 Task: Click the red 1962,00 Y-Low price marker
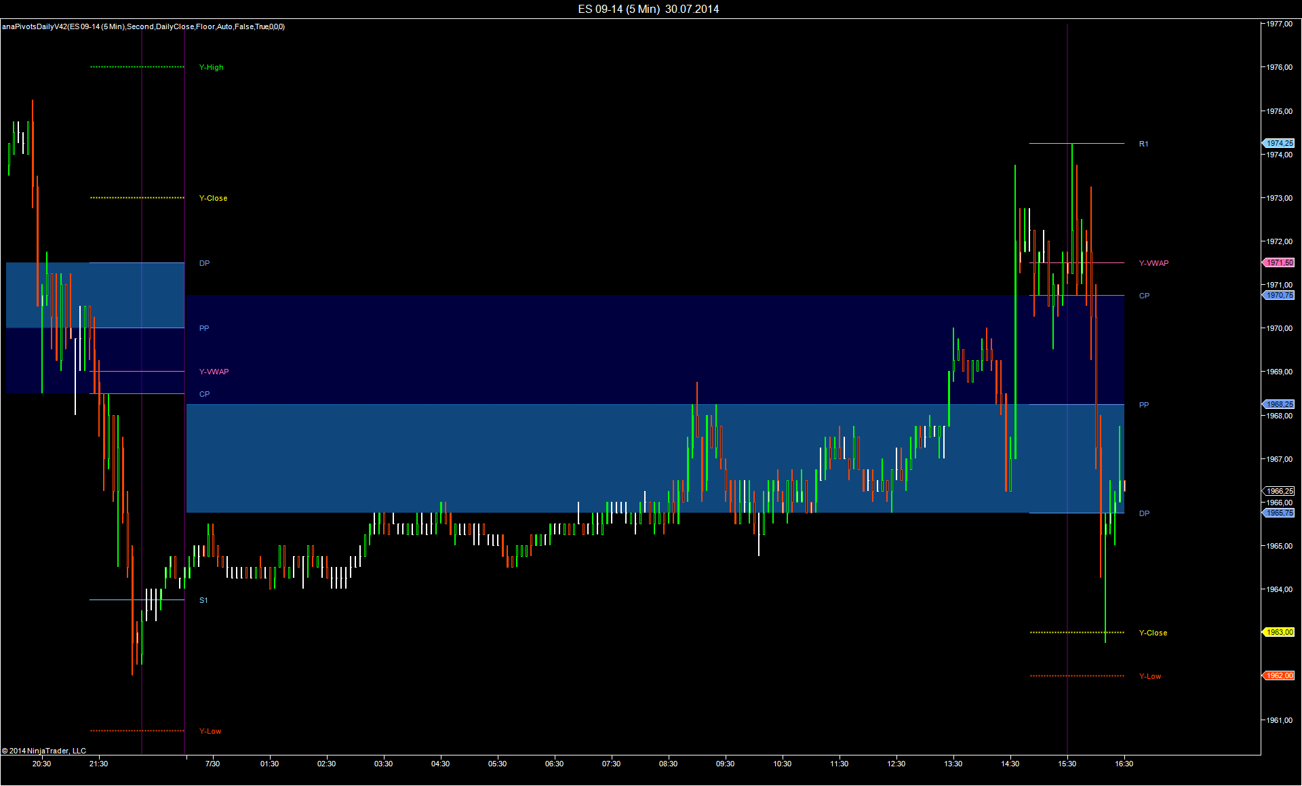click(1279, 675)
